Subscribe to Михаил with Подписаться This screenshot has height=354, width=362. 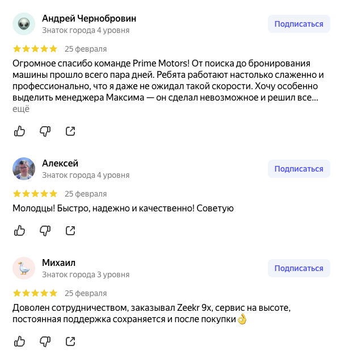coord(299,268)
